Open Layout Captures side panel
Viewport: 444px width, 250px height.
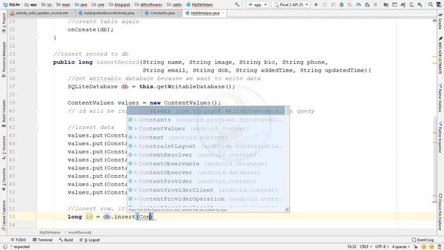pyautogui.click(x=3, y=215)
